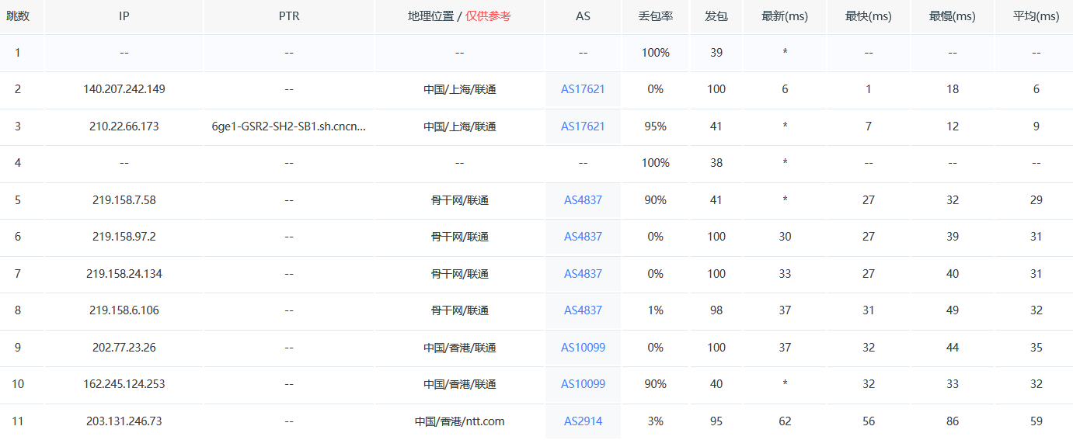The height and width of the screenshot is (440, 1073).
Task: Select the truncated PTR 6ge1-GSR2-SH2-SB1.sh.cncn... cell
Action: [289, 126]
